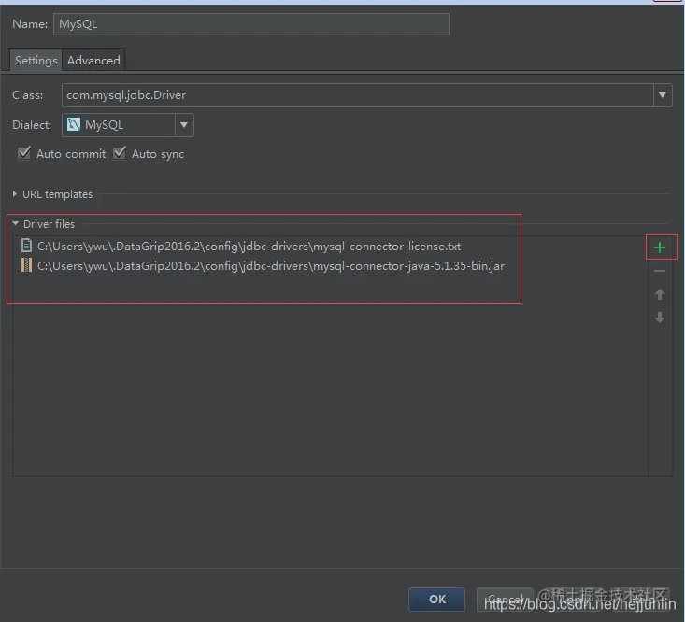Viewport: 685px width, 622px height.
Task: Toggle the Auto commit checkbox
Action: (24, 153)
